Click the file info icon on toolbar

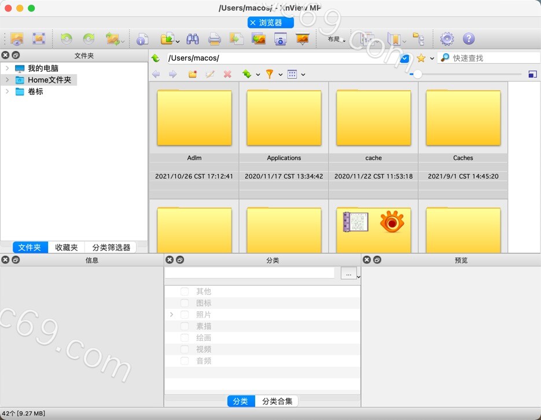pyautogui.click(x=143, y=39)
